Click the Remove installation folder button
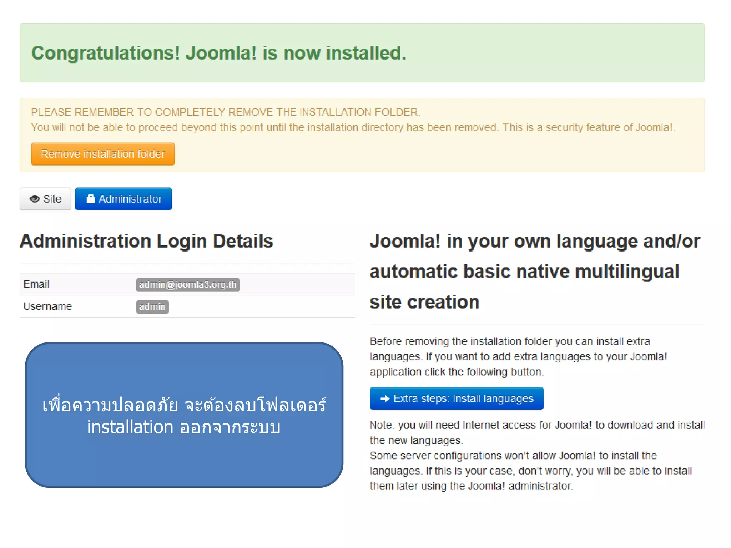731x548 pixels. 103,154
